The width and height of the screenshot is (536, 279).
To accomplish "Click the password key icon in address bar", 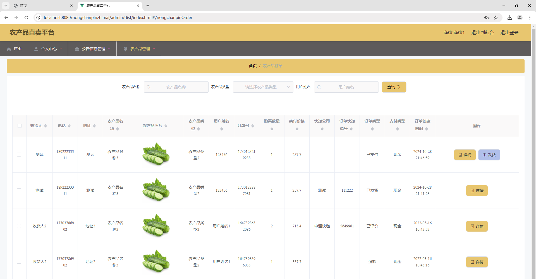I will point(487,18).
